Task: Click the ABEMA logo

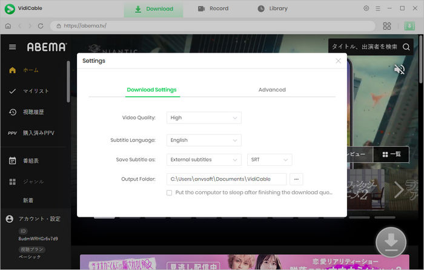Action: [47, 47]
